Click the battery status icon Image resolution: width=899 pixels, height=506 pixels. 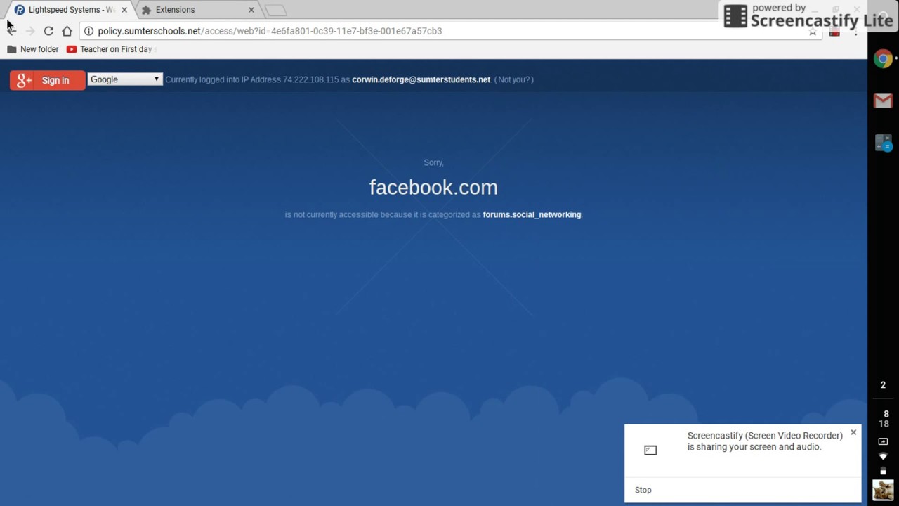pos(884,471)
